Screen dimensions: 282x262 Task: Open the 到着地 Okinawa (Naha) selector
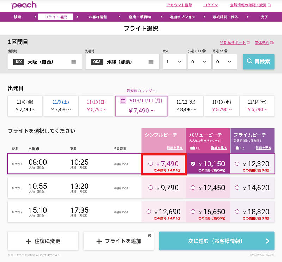tap(122, 62)
